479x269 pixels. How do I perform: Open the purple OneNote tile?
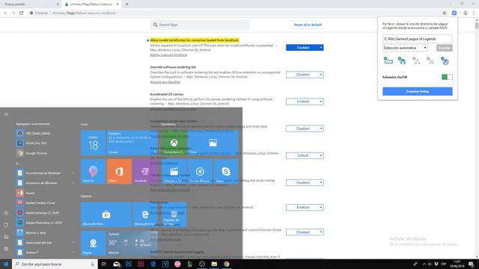coord(144,171)
